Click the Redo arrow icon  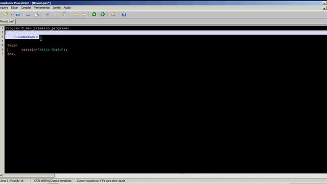coord(84,14)
